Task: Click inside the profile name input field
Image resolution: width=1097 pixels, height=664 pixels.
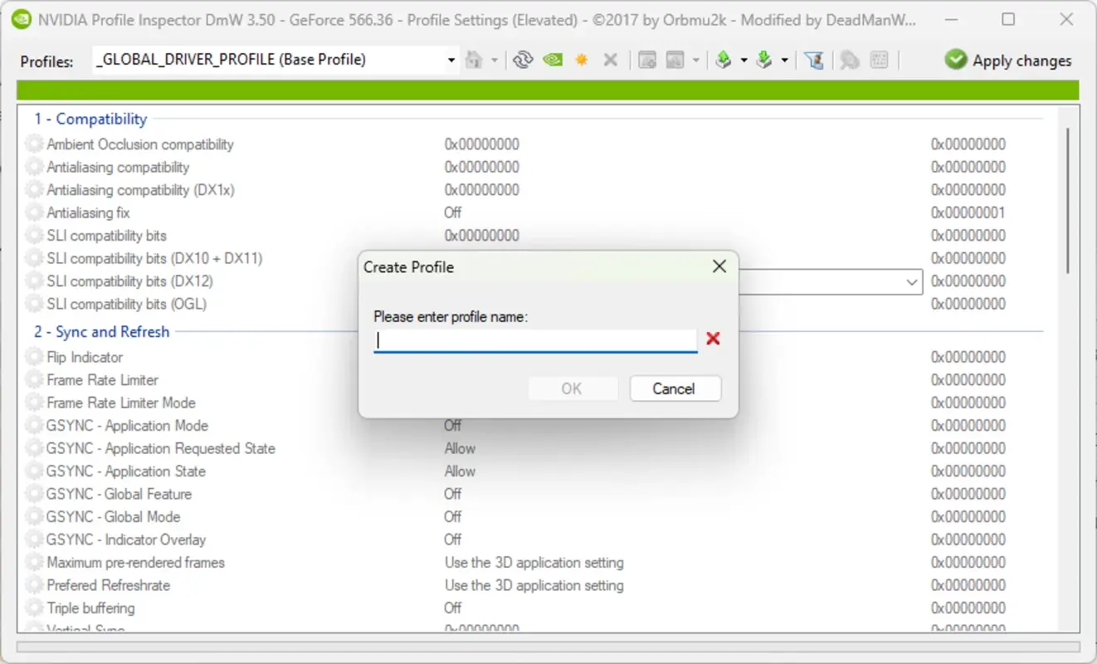Action: point(535,339)
